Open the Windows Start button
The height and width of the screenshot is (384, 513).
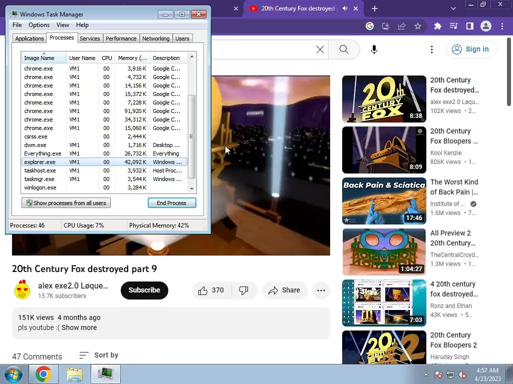click(14, 374)
